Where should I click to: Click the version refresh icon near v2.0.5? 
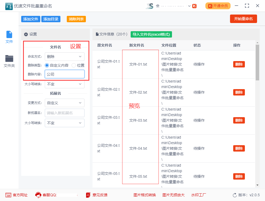[x=234, y=195]
